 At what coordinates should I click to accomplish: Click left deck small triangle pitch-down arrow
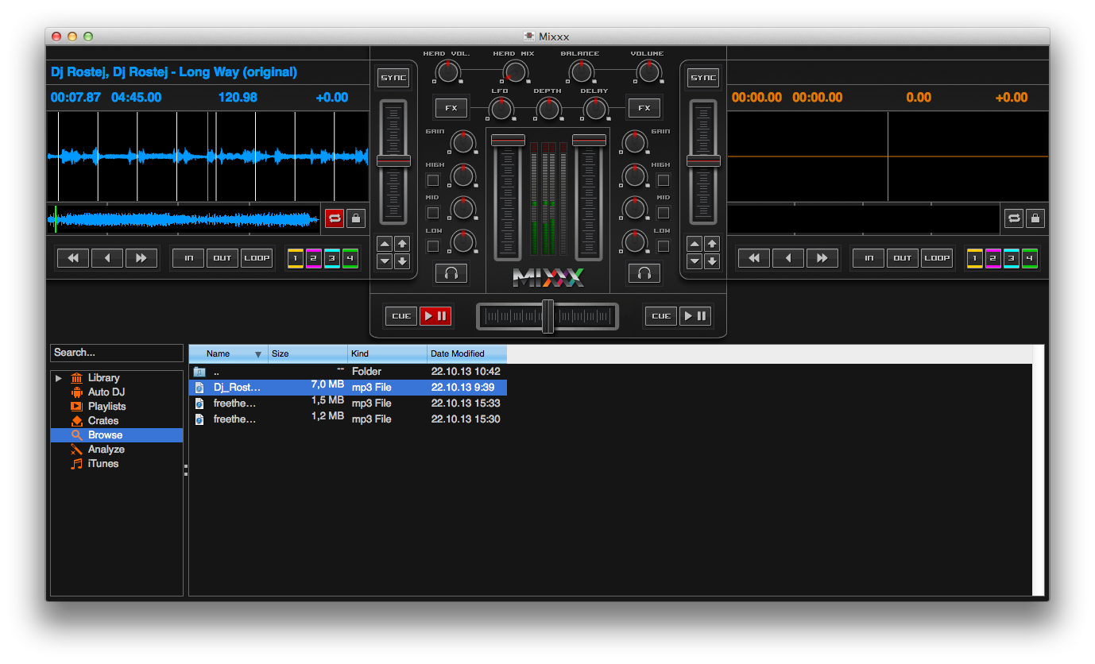[385, 261]
